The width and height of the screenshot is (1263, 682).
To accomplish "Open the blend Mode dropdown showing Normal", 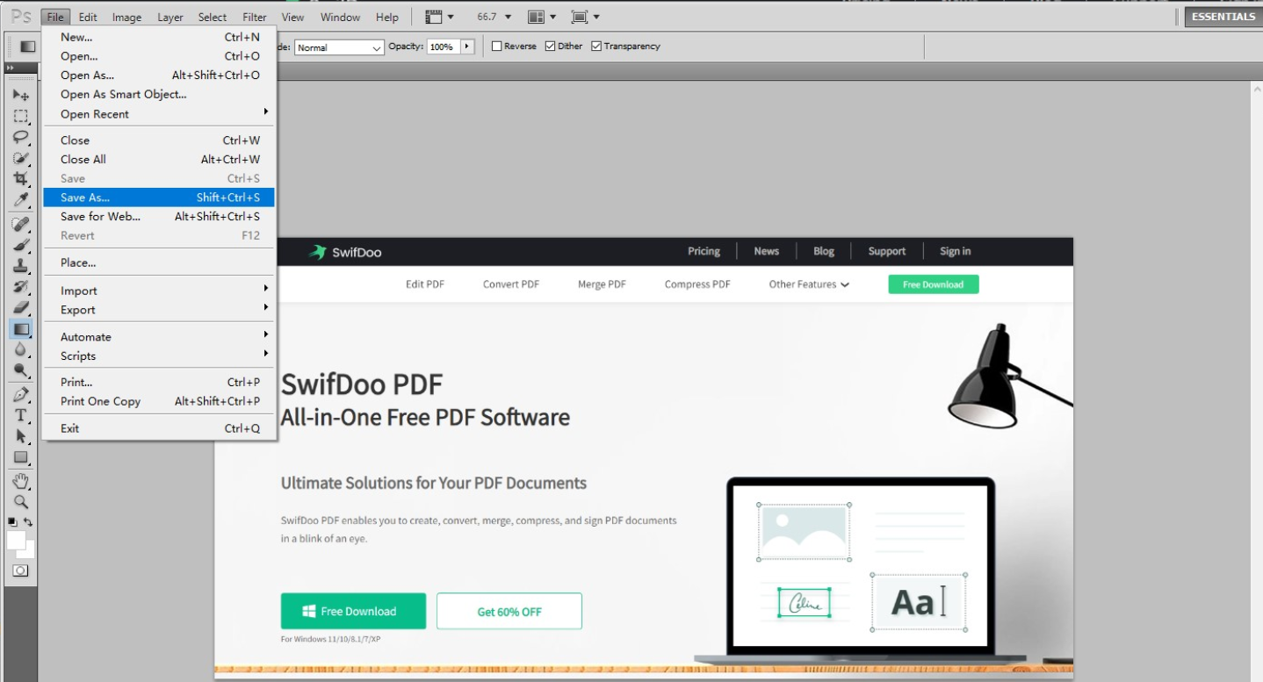I will (339, 47).
